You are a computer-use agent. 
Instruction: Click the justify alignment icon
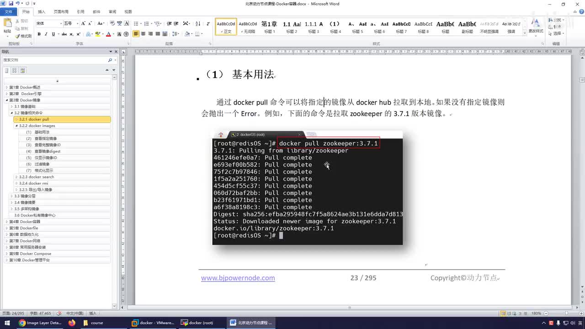coord(158,34)
